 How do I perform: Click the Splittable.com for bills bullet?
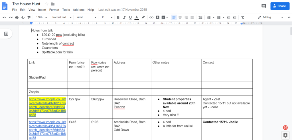coord(57,52)
